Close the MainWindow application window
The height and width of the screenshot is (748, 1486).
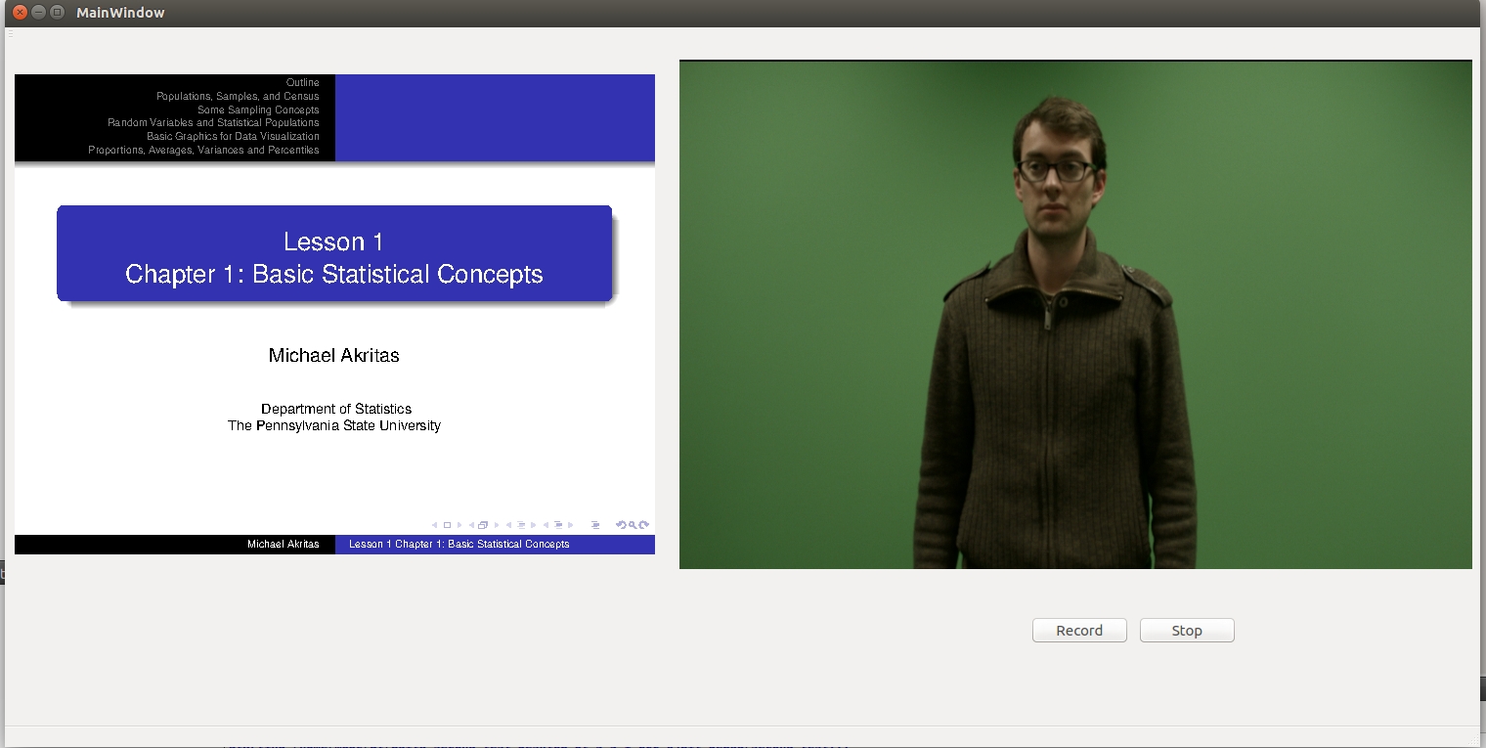[20, 13]
